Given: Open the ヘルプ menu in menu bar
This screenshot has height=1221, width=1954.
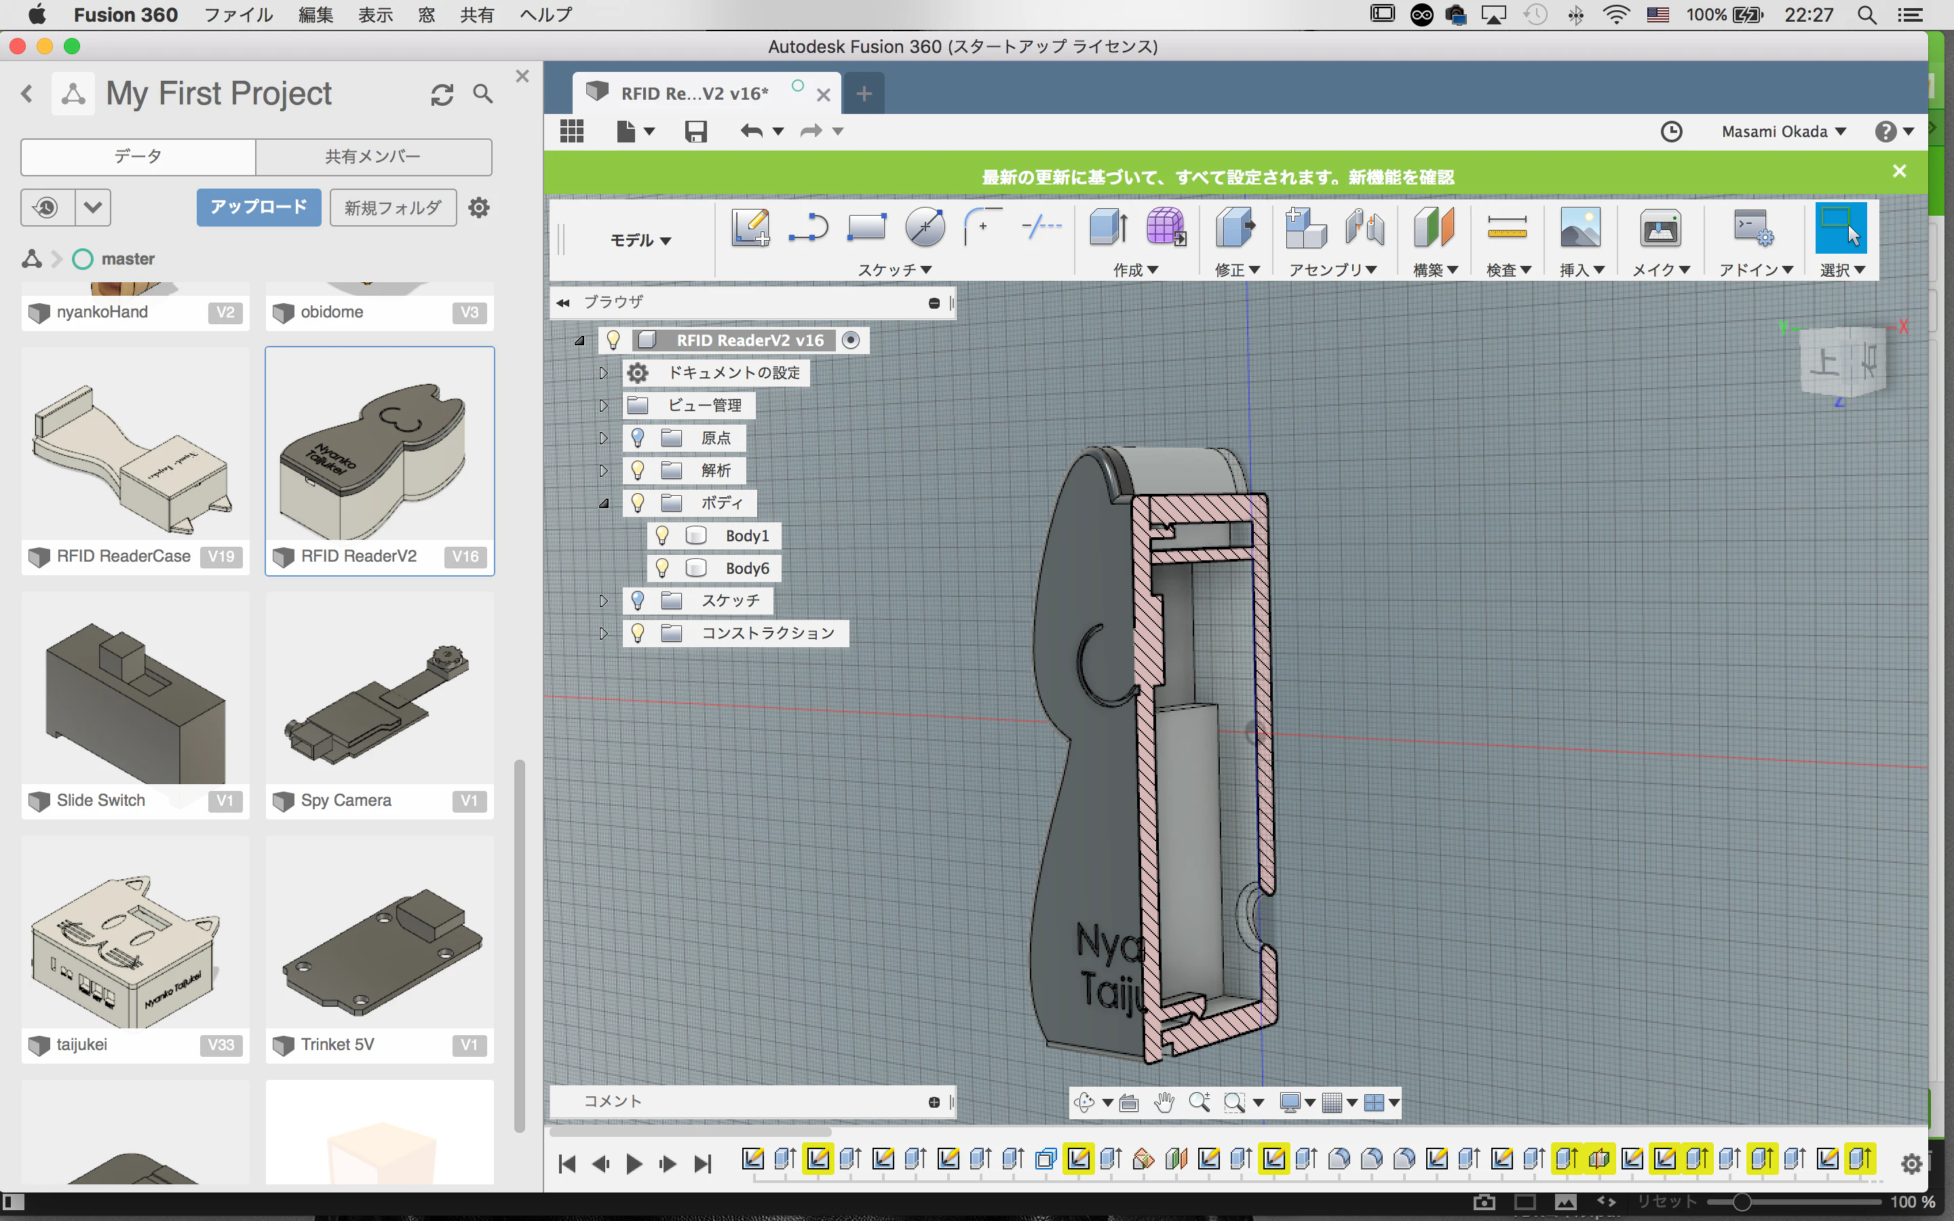Looking at the screenshot, I should [x=545, y=14].
